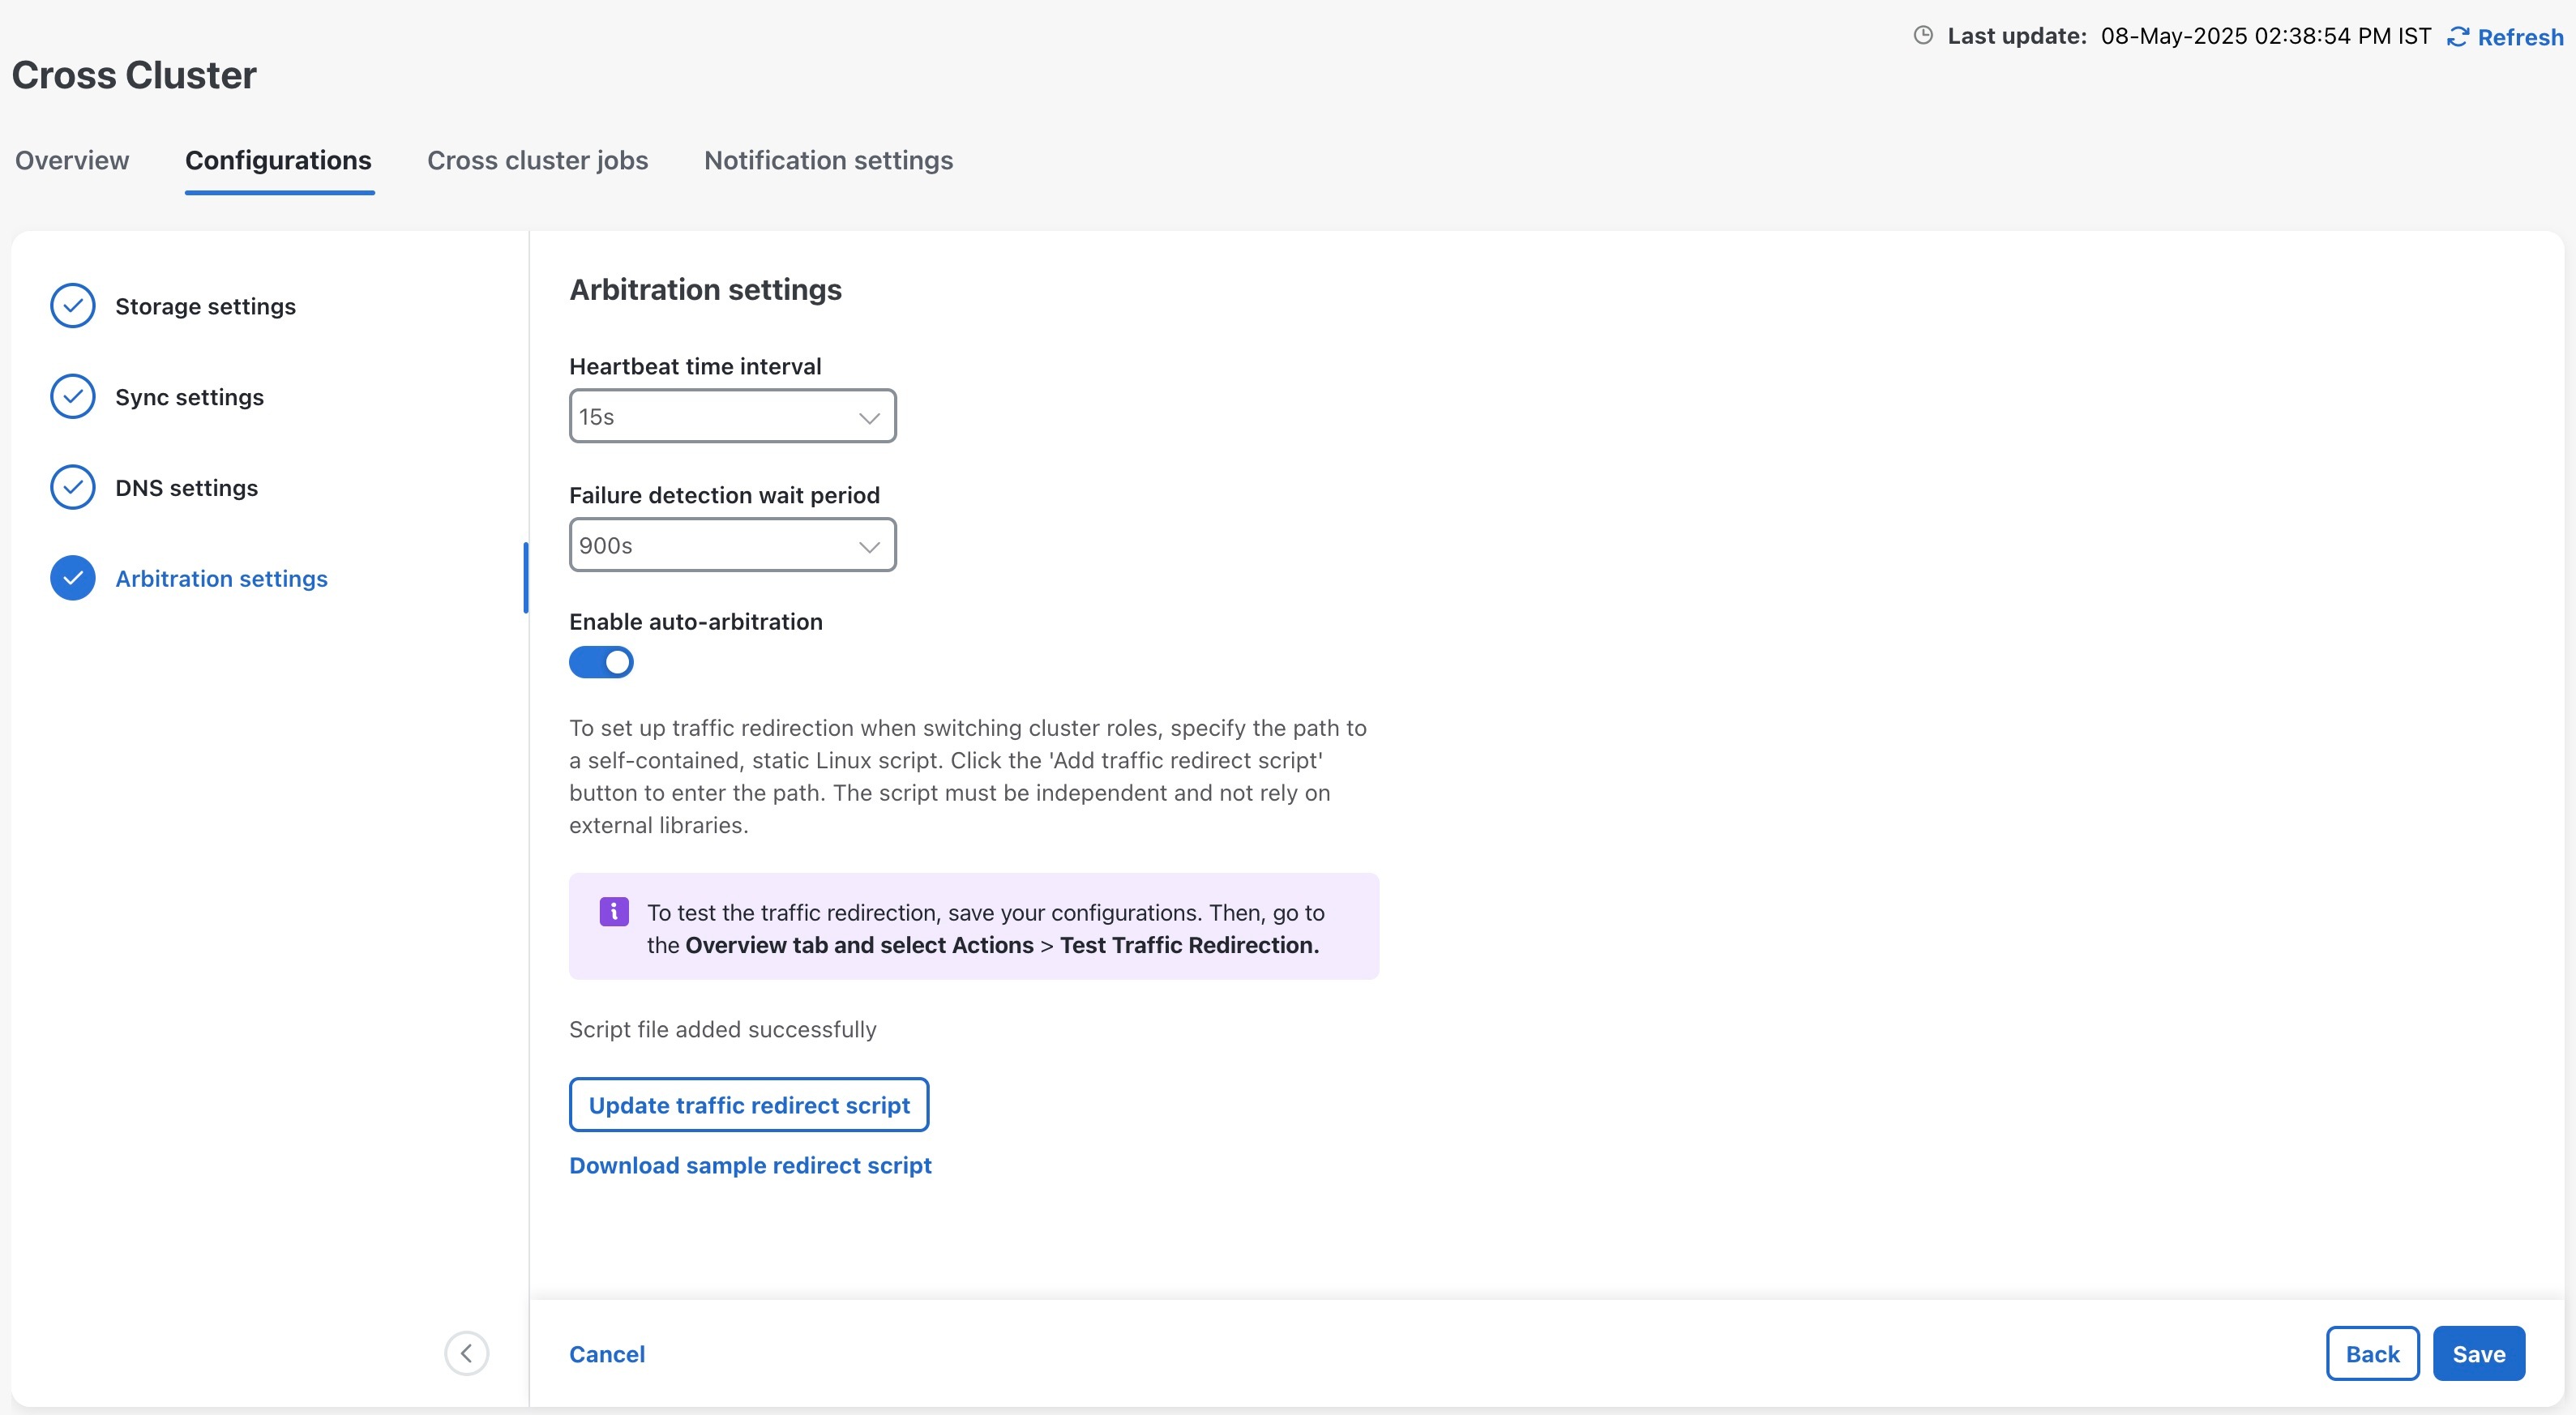Go Back to the previous step
Viewport: 2576px width, 1415px height.
point(2372,1354)
